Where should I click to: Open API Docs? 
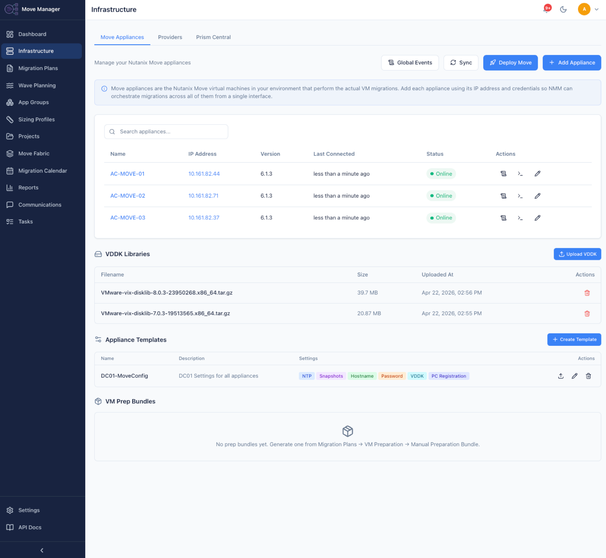[x=42, y=527]
